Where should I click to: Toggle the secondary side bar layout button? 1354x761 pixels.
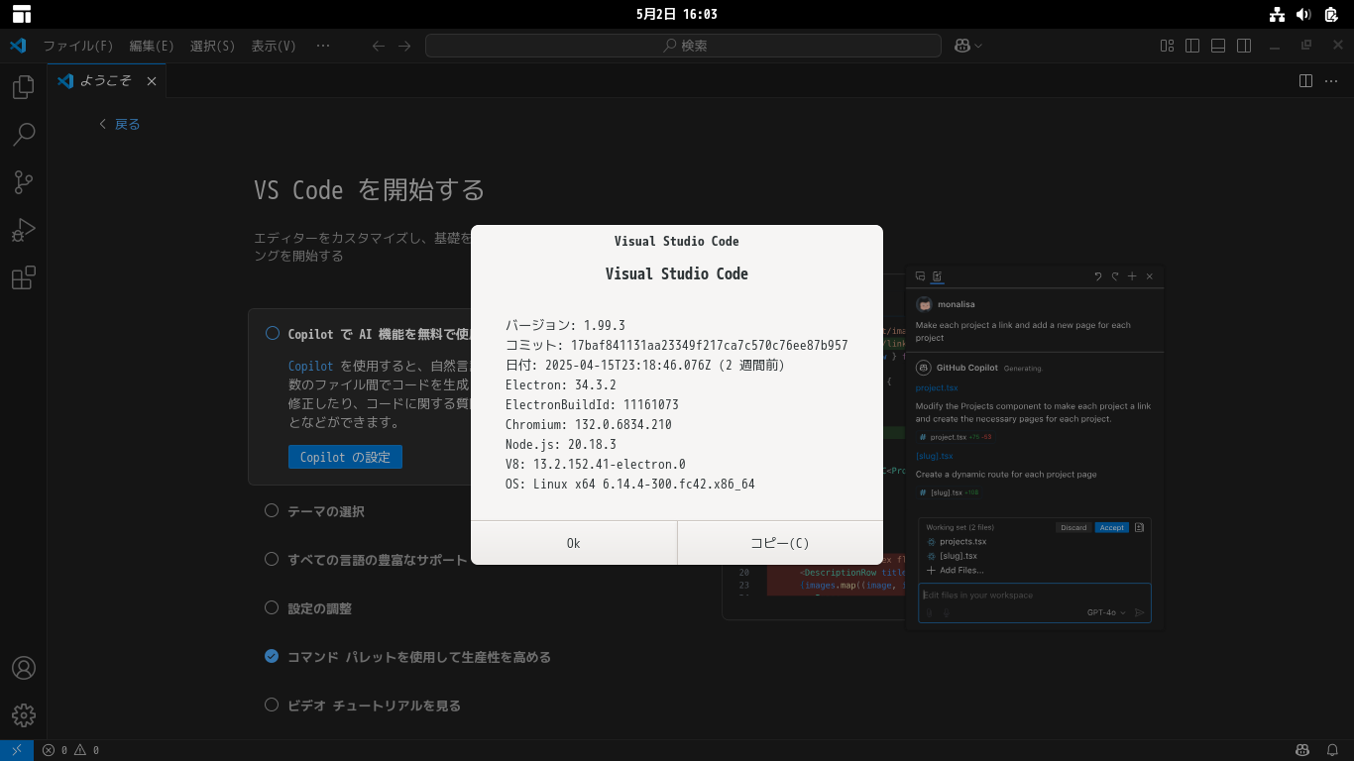(x=1244, y=46)
